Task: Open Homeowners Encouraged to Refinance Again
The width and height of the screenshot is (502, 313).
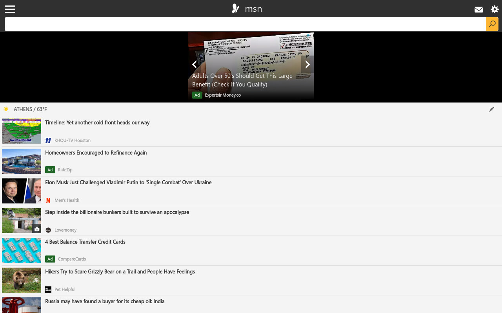Action: 96,153
